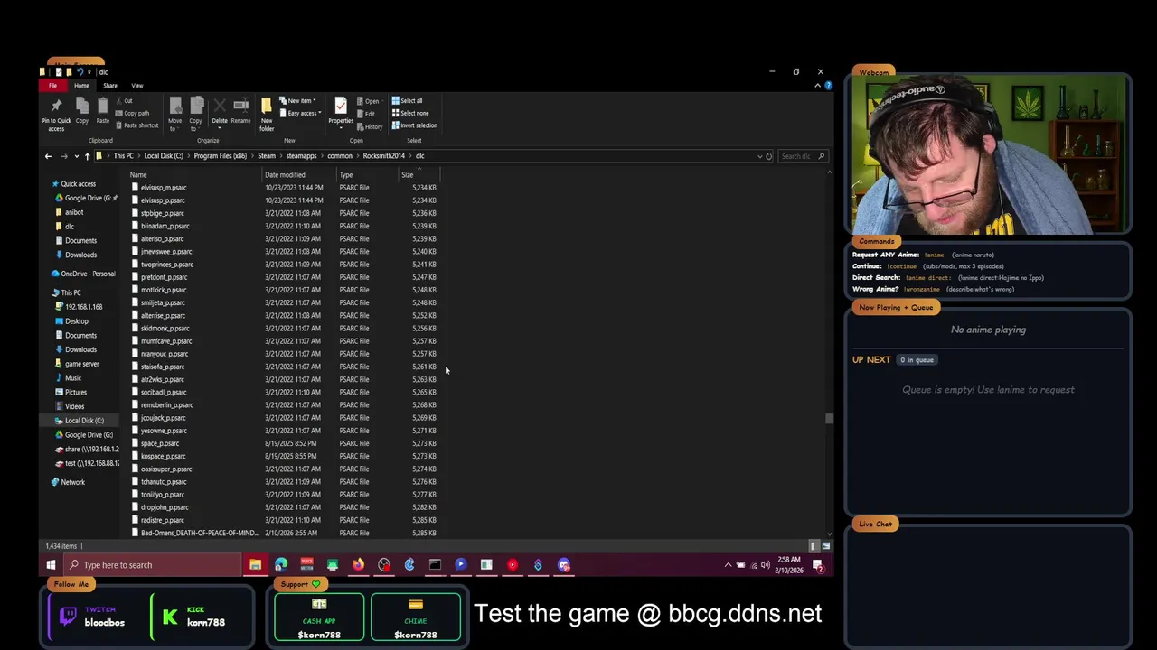
Task: Click the Windows Start button
Action: coord(51,565)
